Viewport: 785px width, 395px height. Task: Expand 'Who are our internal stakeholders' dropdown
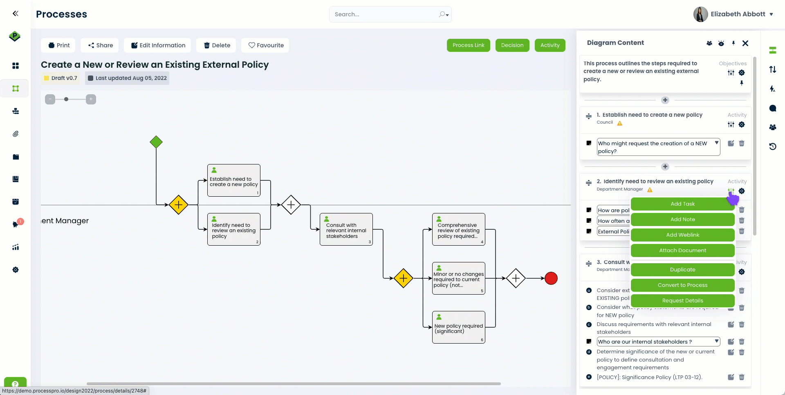716,341
